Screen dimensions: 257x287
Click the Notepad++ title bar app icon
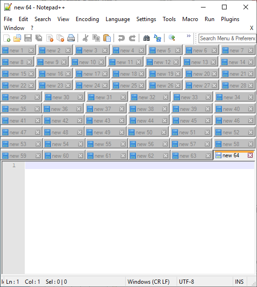[8, 7]
